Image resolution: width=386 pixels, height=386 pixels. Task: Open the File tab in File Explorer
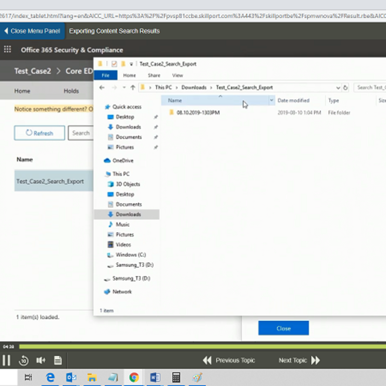(106, 75)
